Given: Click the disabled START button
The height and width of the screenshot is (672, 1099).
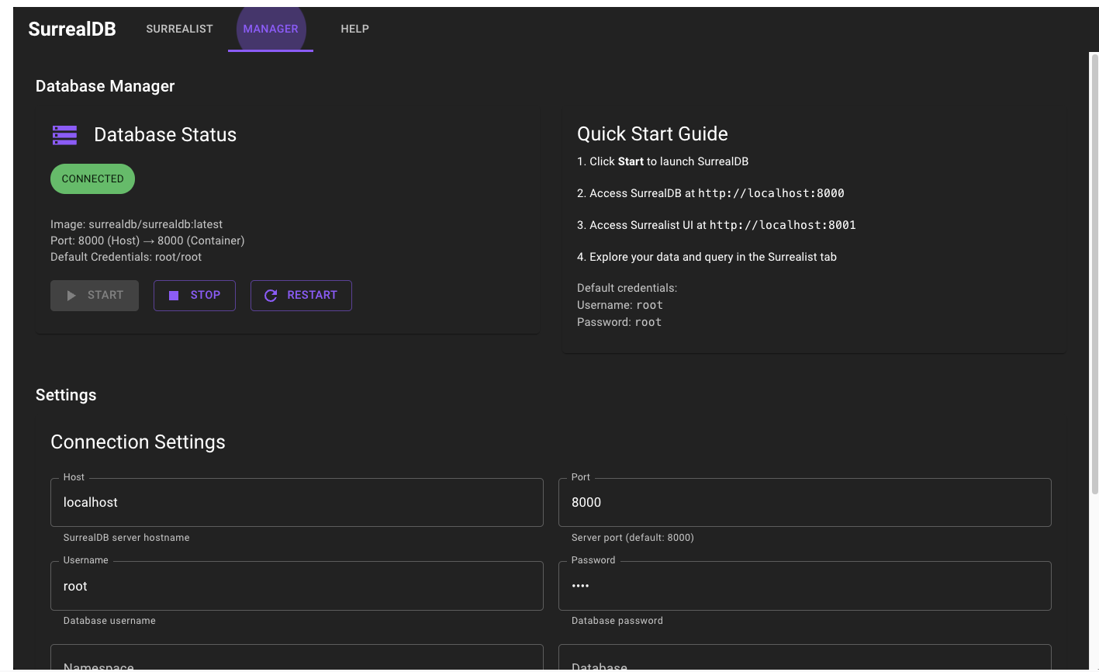Looking at the screenshot, I should [94, 295].
